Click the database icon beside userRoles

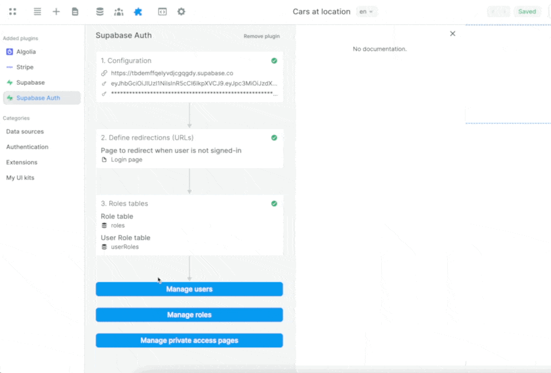pos(104,247)
